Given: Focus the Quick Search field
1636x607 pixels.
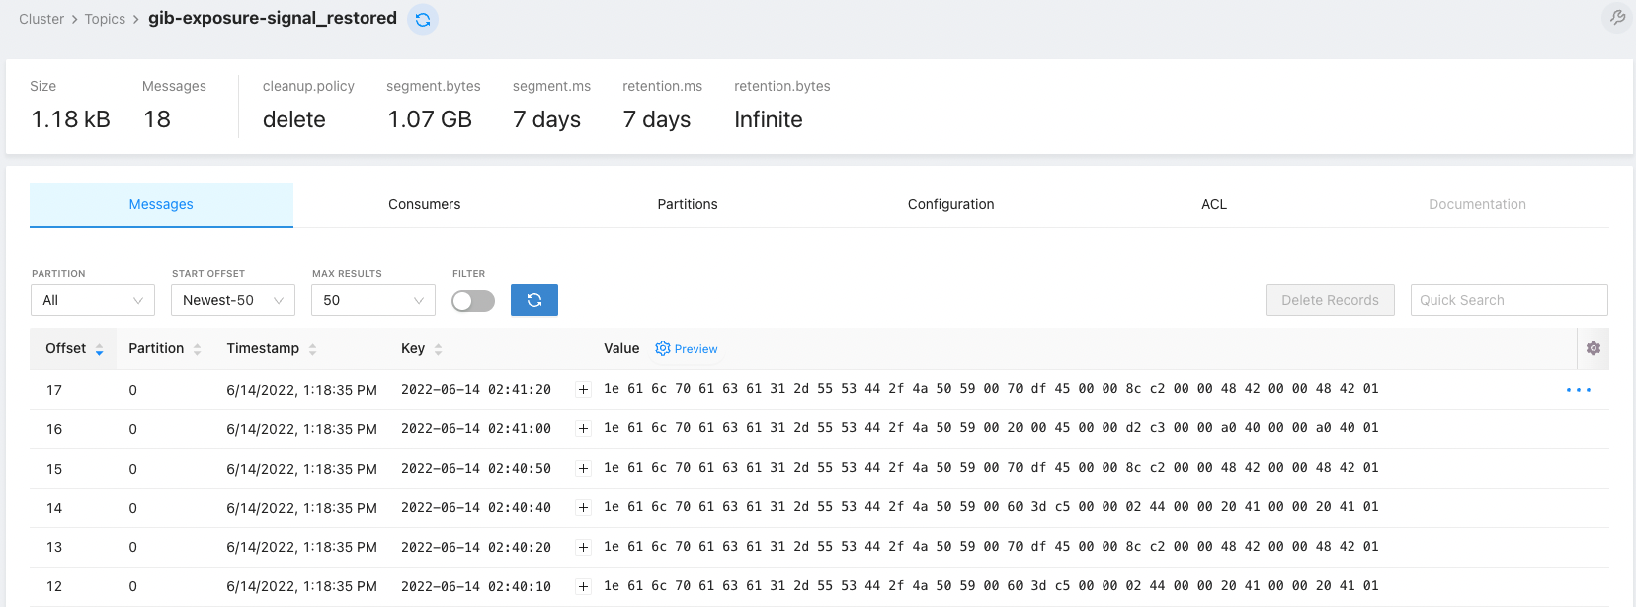Looking at the screenshot, I should coord(1509,300).
